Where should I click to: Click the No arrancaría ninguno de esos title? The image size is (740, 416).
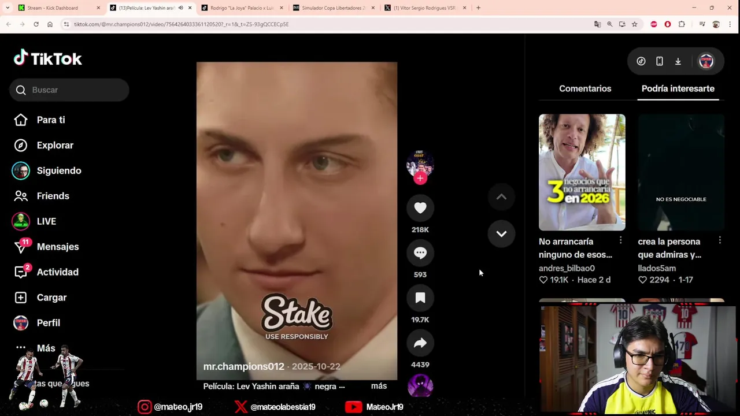[575, 248]
